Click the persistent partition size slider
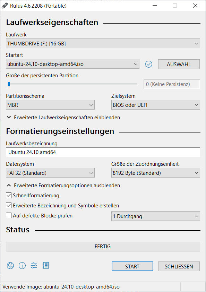This screenshot has width=206, height=292. [x=72, y=84]
